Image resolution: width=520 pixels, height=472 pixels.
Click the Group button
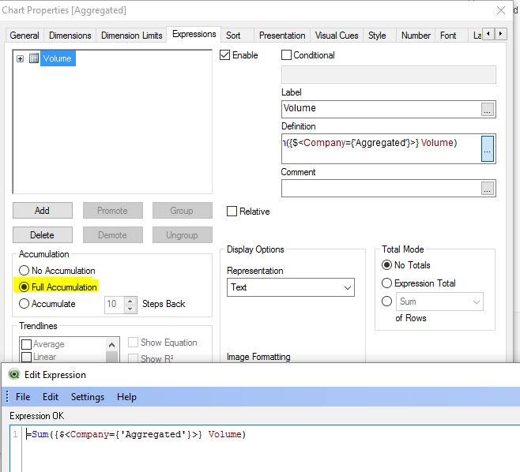tap(183, 211)
